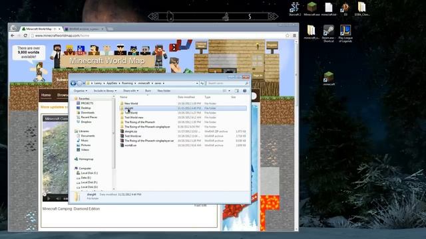
Task: Sort files by Type column header
Action: point(208,97)
